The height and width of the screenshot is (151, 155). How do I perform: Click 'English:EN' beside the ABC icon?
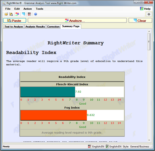click(x=98, y=146)
